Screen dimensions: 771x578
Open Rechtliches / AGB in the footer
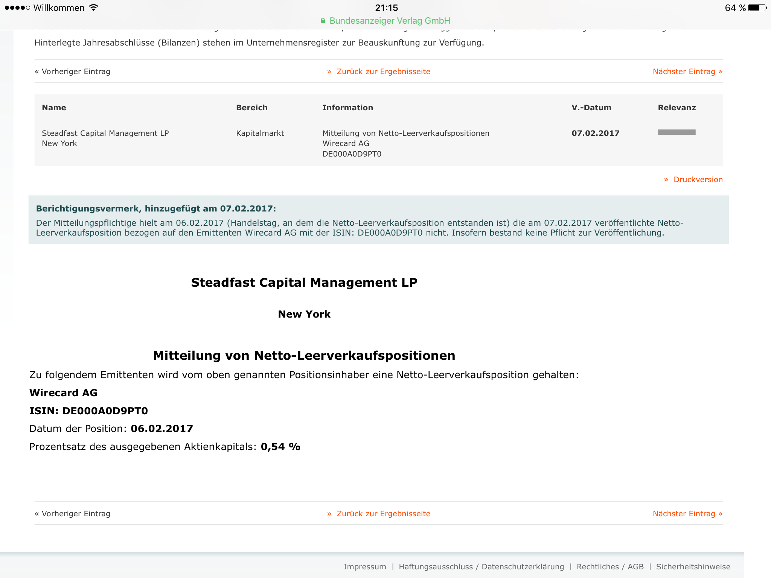pyautogui.click(x=610, y=566)
